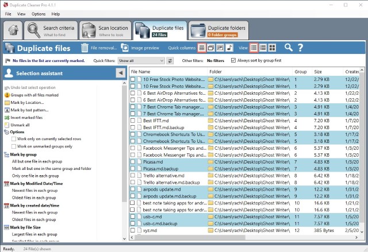Screen dimensions: 368x252
Task: Click file list scroll left arrow
Action: point(132,237)
